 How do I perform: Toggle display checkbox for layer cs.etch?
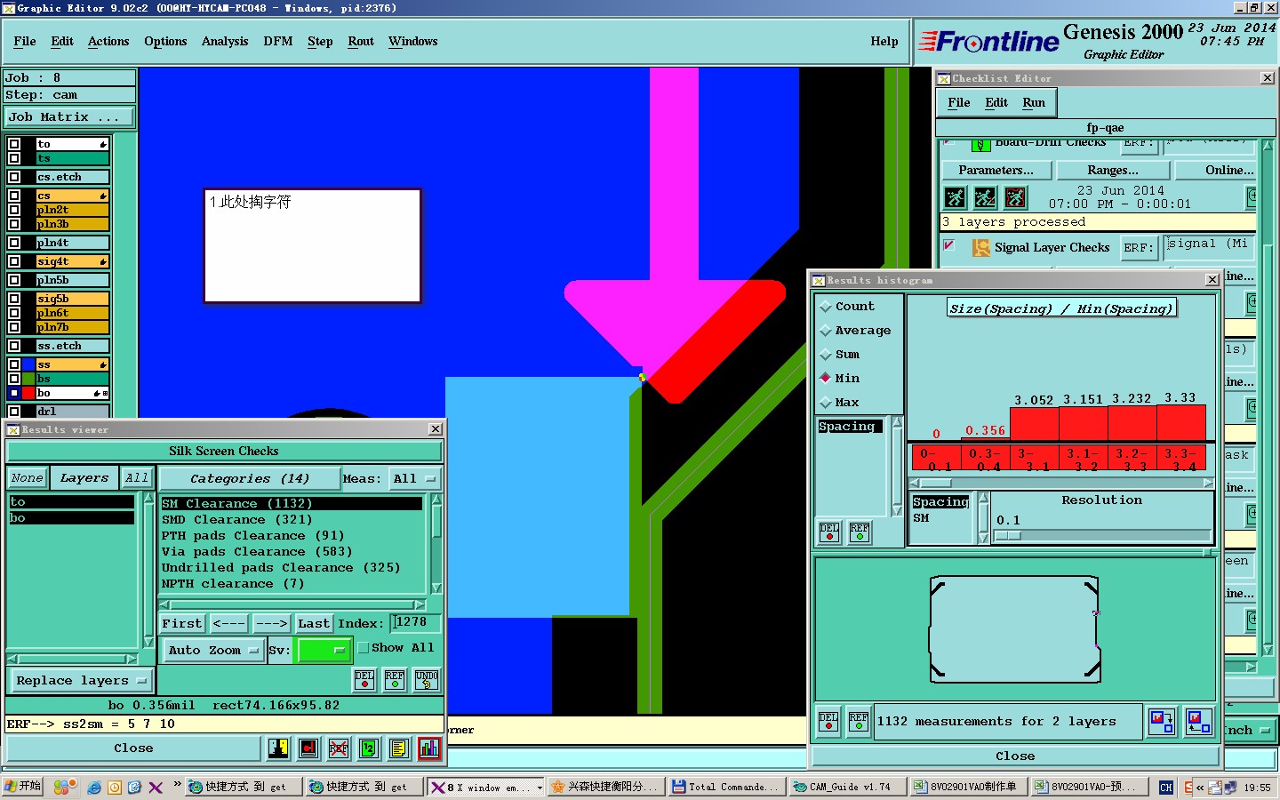coord(14,177)
